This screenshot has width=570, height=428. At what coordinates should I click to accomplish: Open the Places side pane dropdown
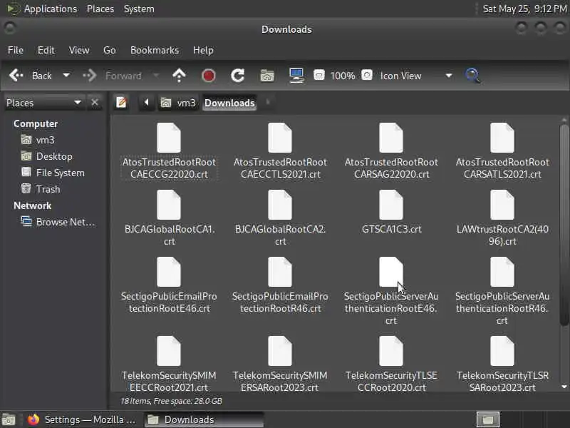click(x=43, y=103)
